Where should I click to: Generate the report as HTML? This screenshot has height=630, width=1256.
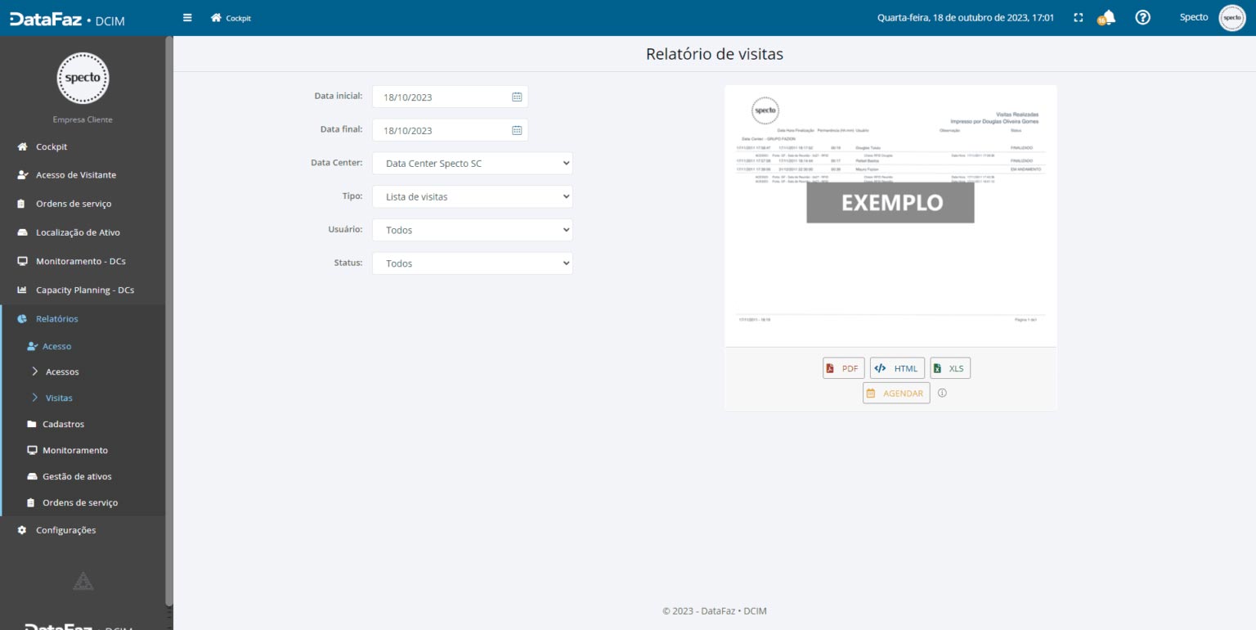[x=897, y=368]
